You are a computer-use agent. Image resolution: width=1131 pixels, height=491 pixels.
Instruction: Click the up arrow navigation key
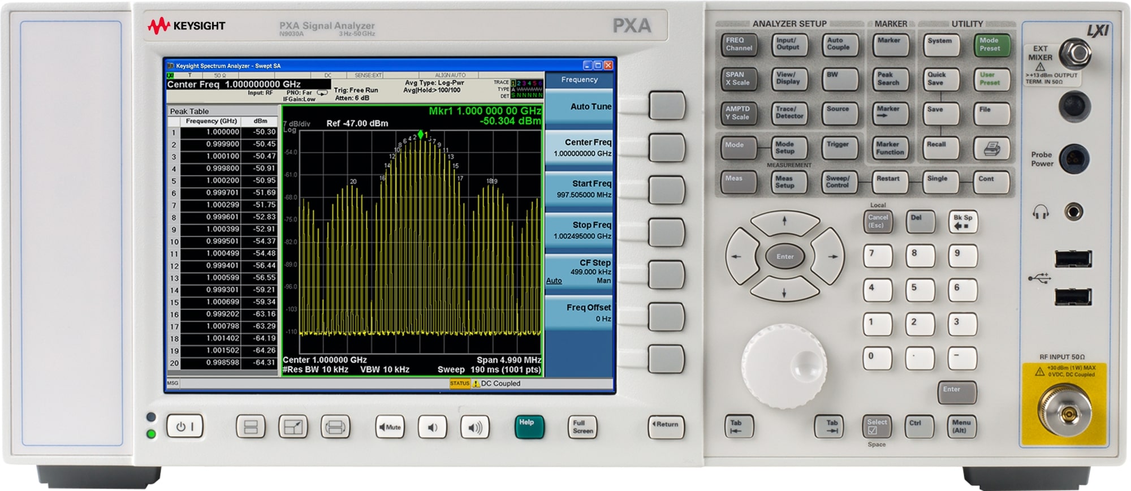pos(784,222)
